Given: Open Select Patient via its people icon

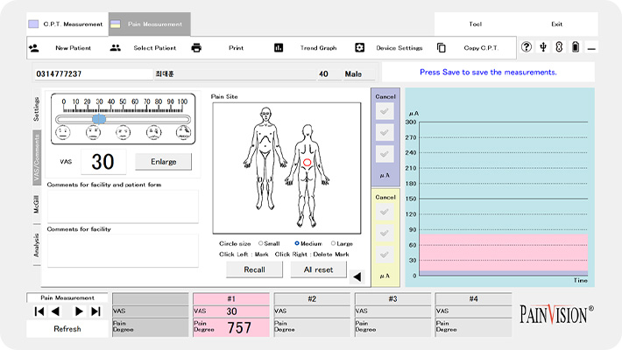Looking at the screenshot, I should 116,48.
